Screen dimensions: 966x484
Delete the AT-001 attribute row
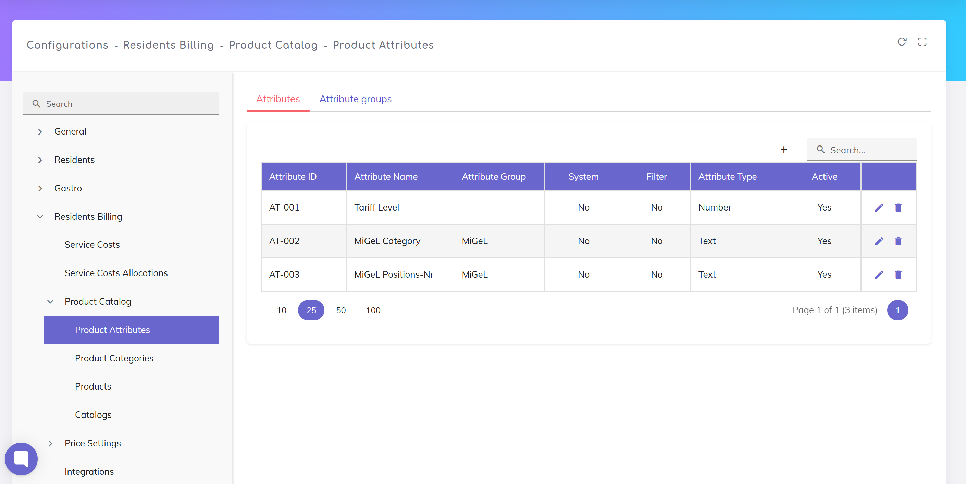coord(898,207)
